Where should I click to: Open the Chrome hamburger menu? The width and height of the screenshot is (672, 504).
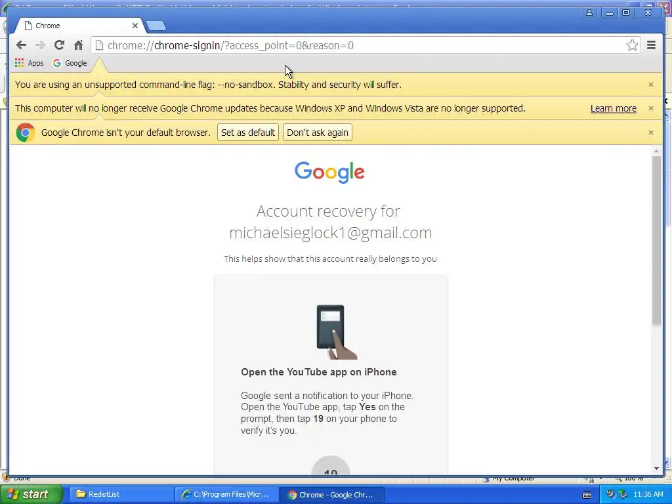coord(651,45)
